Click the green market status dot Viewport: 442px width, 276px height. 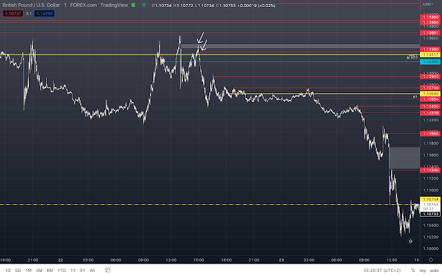pyautogui.click(x=144, y=5)
